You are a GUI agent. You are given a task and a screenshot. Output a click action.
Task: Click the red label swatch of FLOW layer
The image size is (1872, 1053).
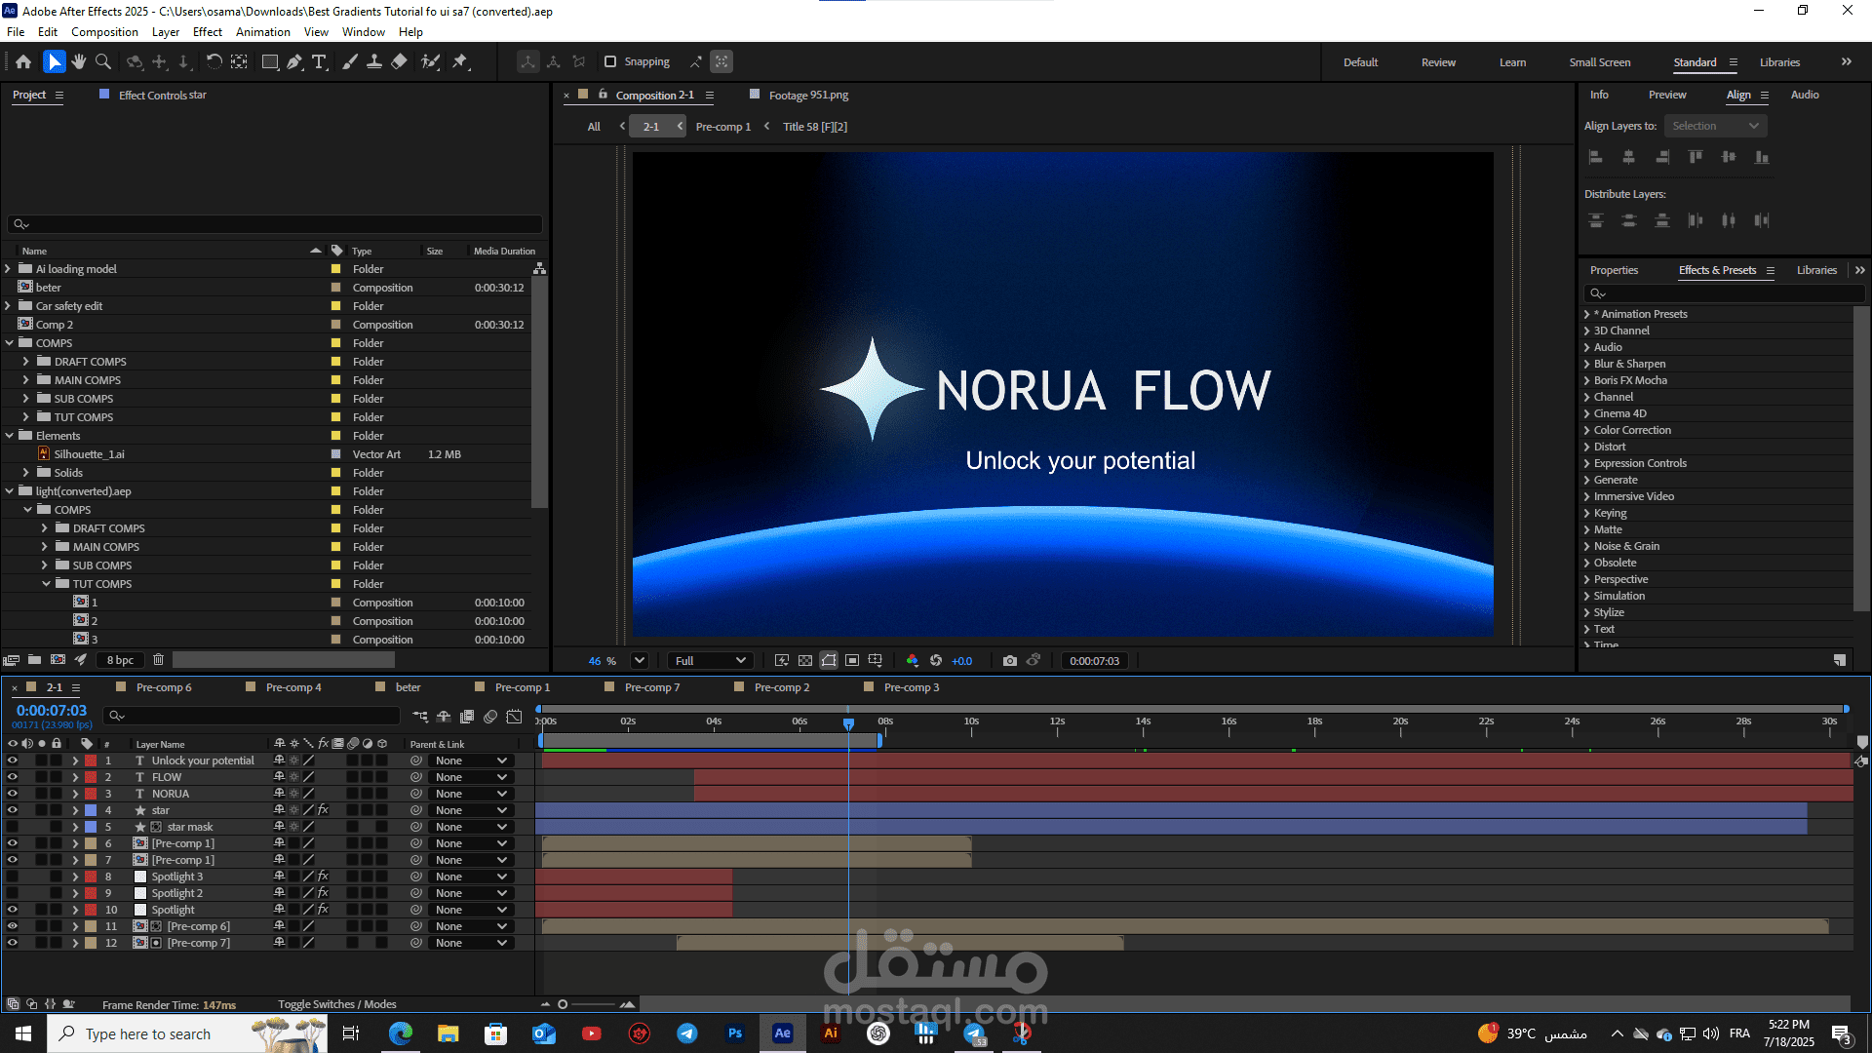91,777
